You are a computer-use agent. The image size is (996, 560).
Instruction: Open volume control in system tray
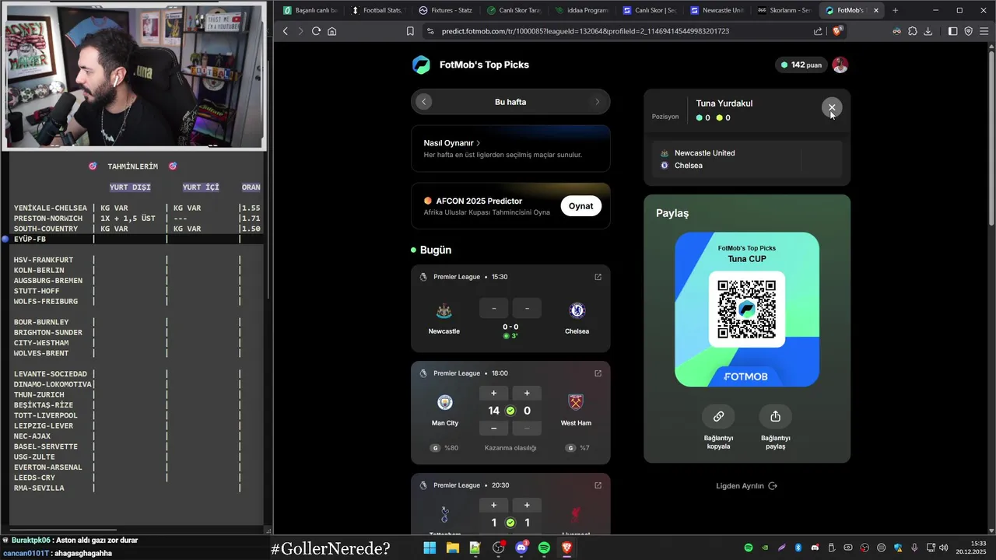pyautogui.click(x=943, y=548)
